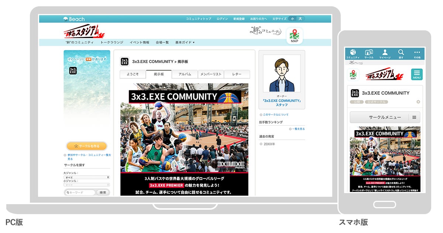Click the サークルを作る button
The width and height of the screenshot is (443, 233).
(87, 147)
